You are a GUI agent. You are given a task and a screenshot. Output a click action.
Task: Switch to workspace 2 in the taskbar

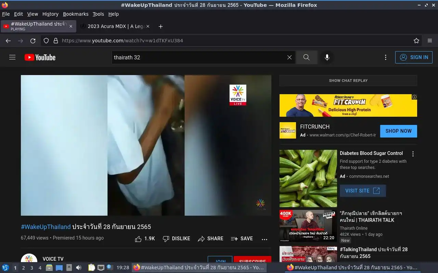click(23, 268)
